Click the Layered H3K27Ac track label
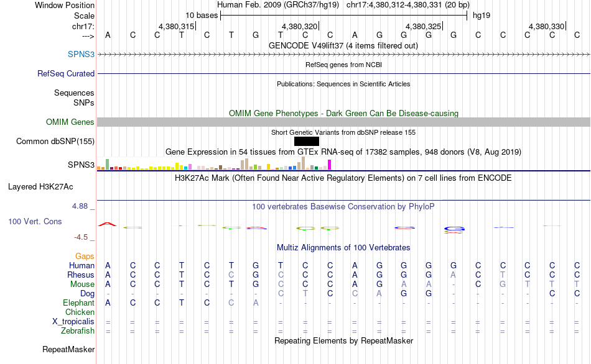Viewport: 591px width, 364px height. pyautogui.click(x=40, y=187)
